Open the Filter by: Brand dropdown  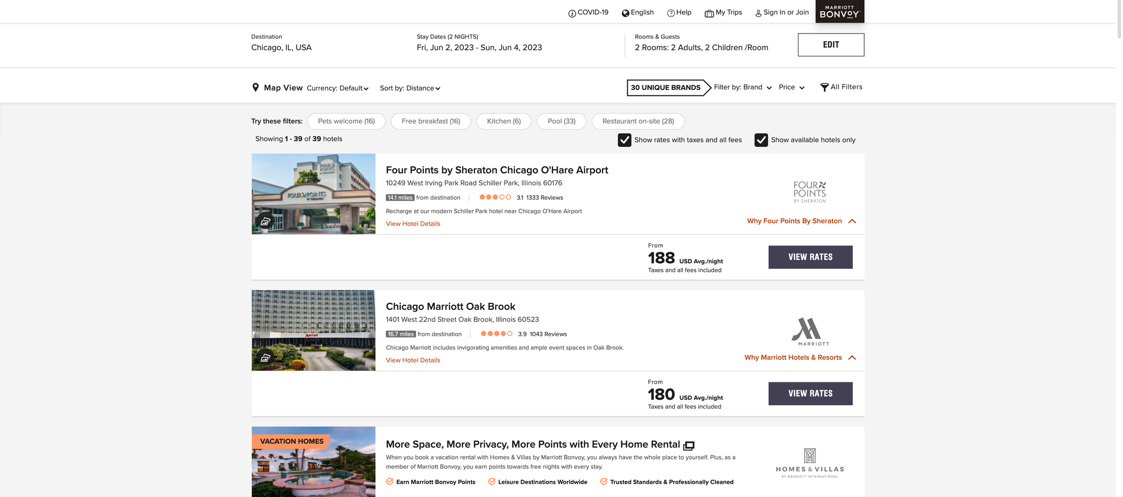[x=742, y=87]
